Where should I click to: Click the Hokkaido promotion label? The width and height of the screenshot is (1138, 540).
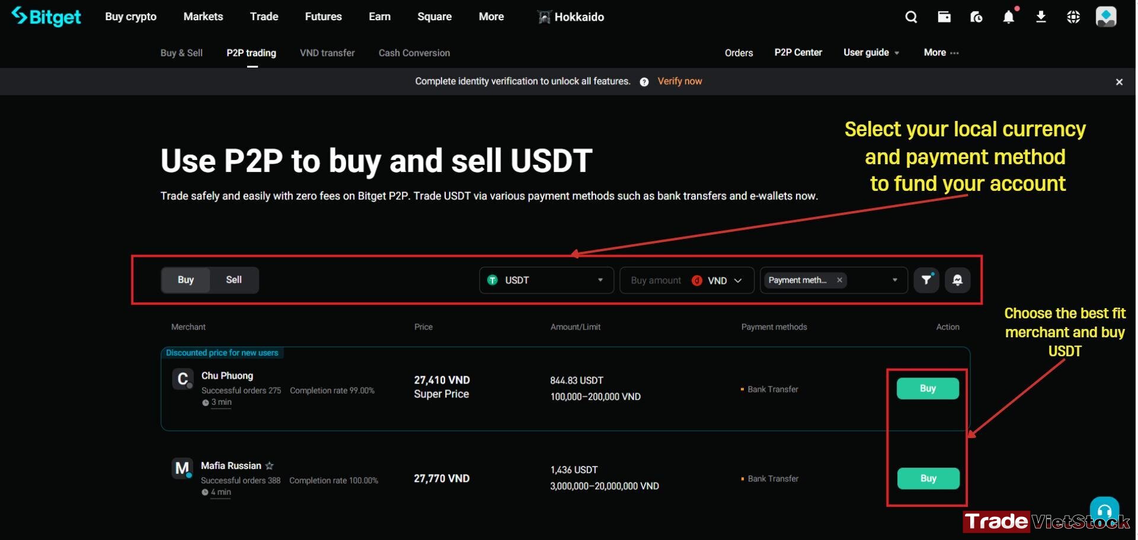click(579, 17)
